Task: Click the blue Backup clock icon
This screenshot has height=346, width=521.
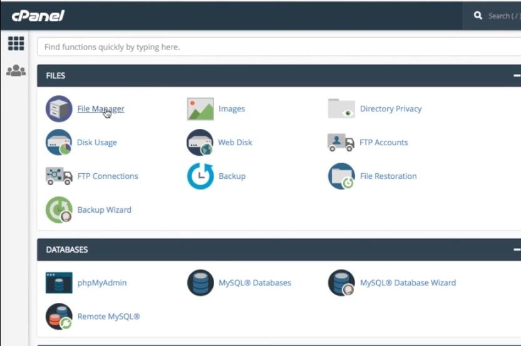Action: click(x=200, y=176)
